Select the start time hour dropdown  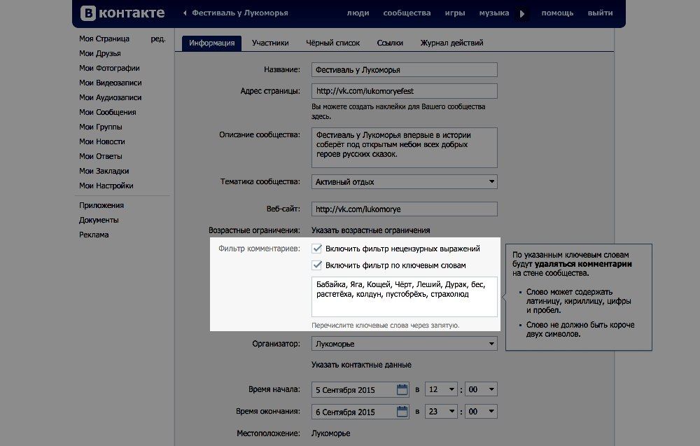click(x=442, y=389)
